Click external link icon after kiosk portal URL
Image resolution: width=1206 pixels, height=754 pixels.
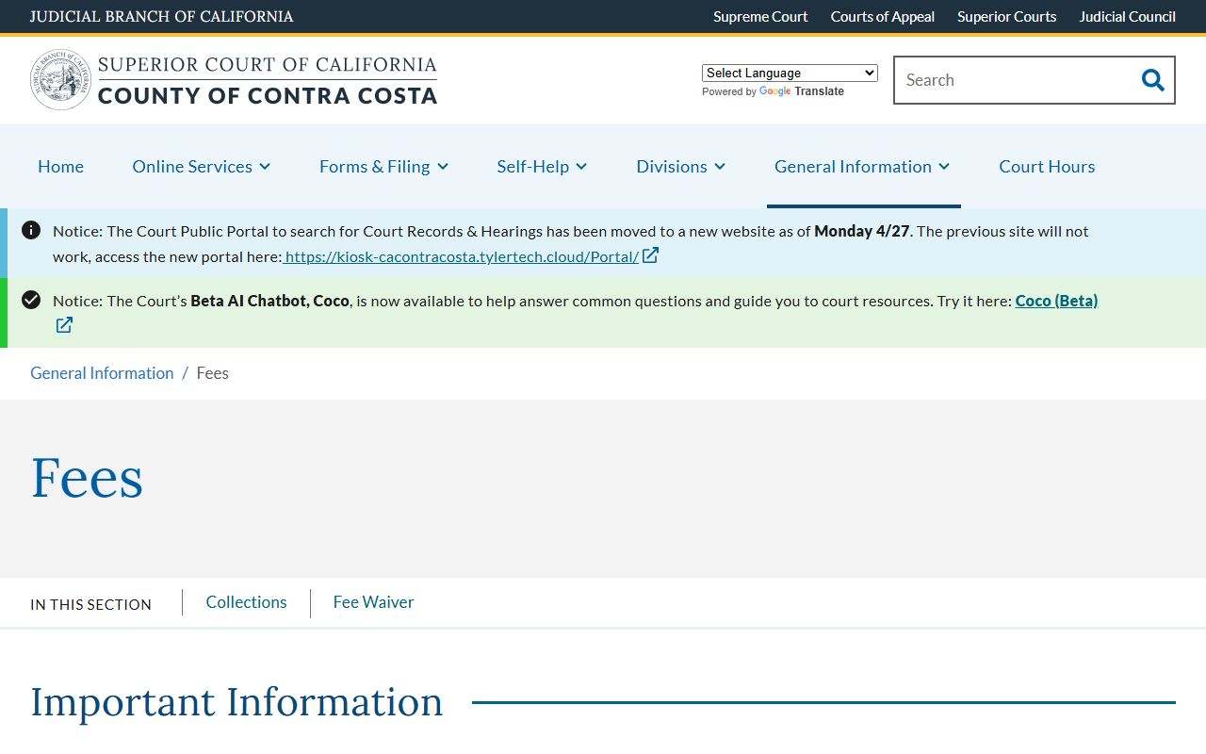click(650, 255)
